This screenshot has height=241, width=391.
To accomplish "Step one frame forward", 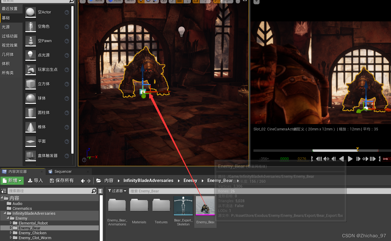I will pyautogui.click(x=358, y=159).
